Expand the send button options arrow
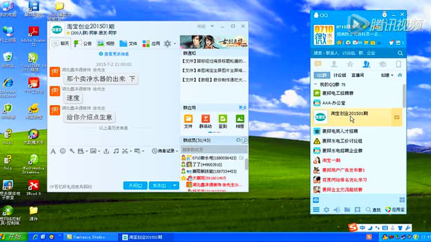The image size is (431, 242). 175,185
